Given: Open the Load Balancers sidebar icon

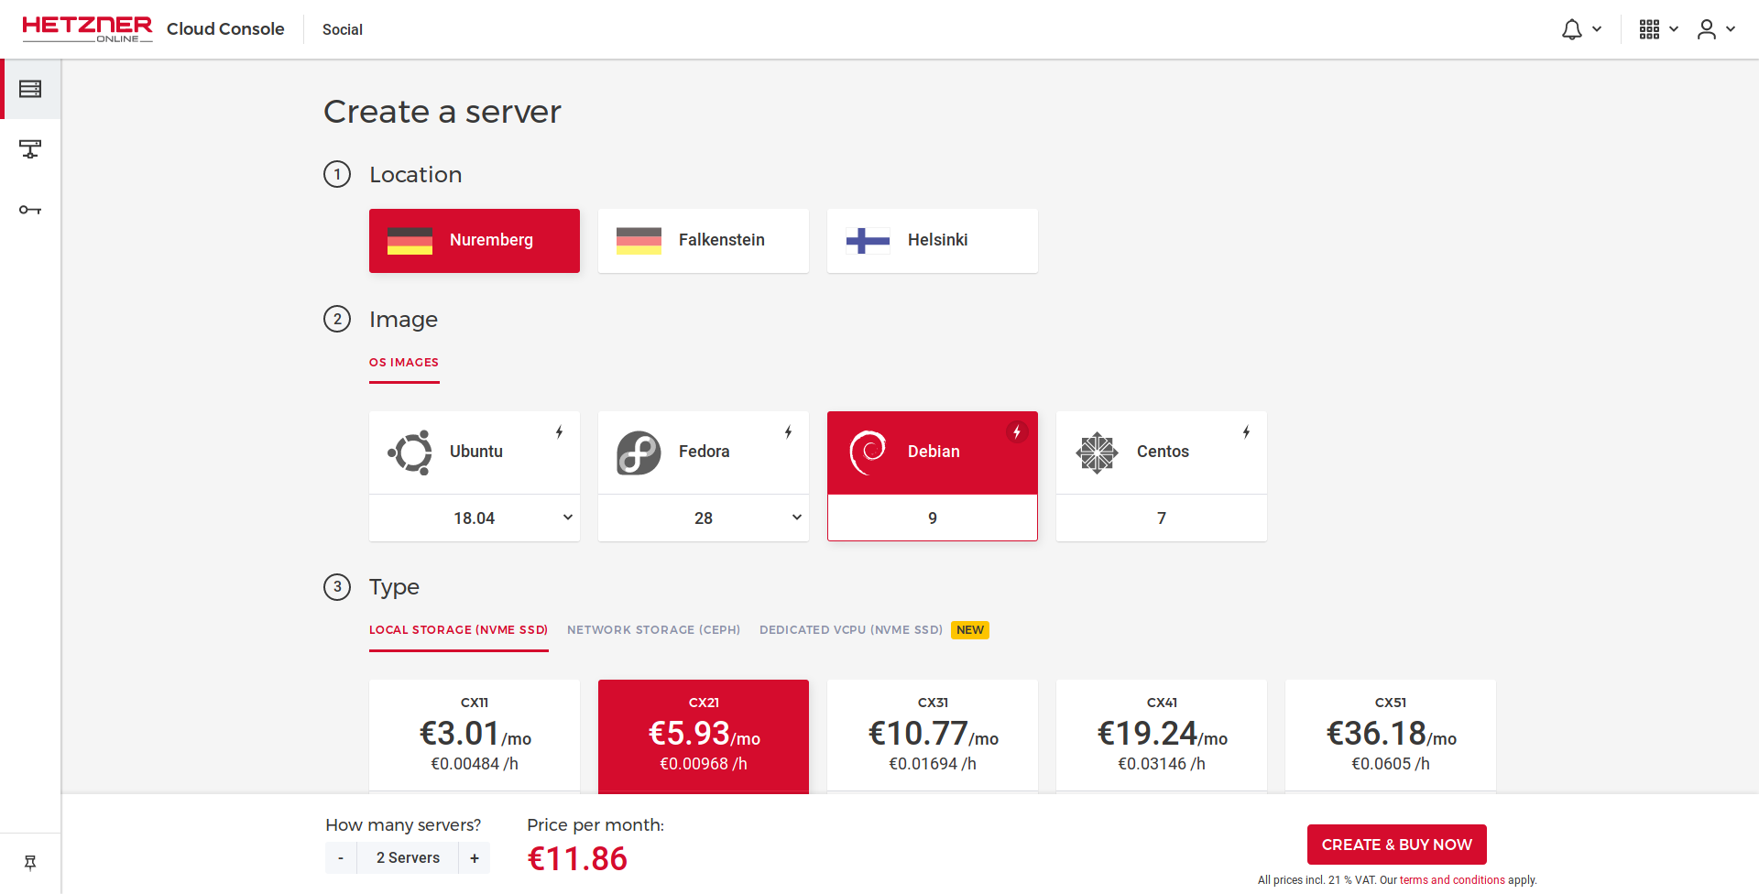Looking at the screenshot, I should [x=30, y=148].
